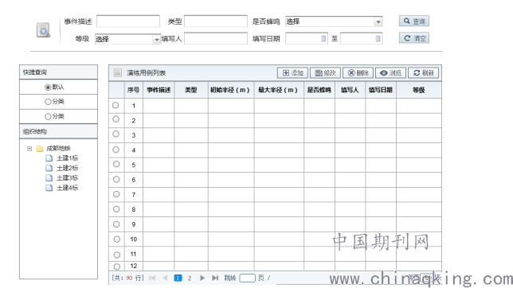The height and width of the screenshot is (288, 513).
Task: Go to the previous page
Action: point(165,278)
